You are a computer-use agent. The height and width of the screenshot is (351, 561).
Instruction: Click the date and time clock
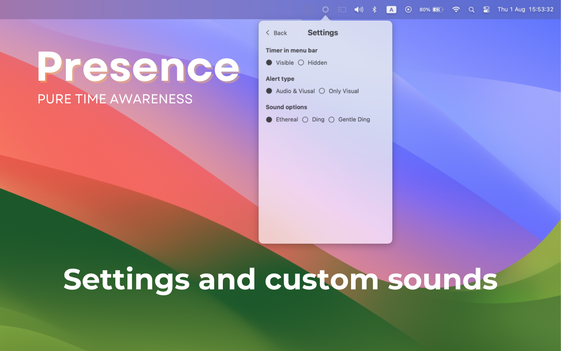(525, 9)
